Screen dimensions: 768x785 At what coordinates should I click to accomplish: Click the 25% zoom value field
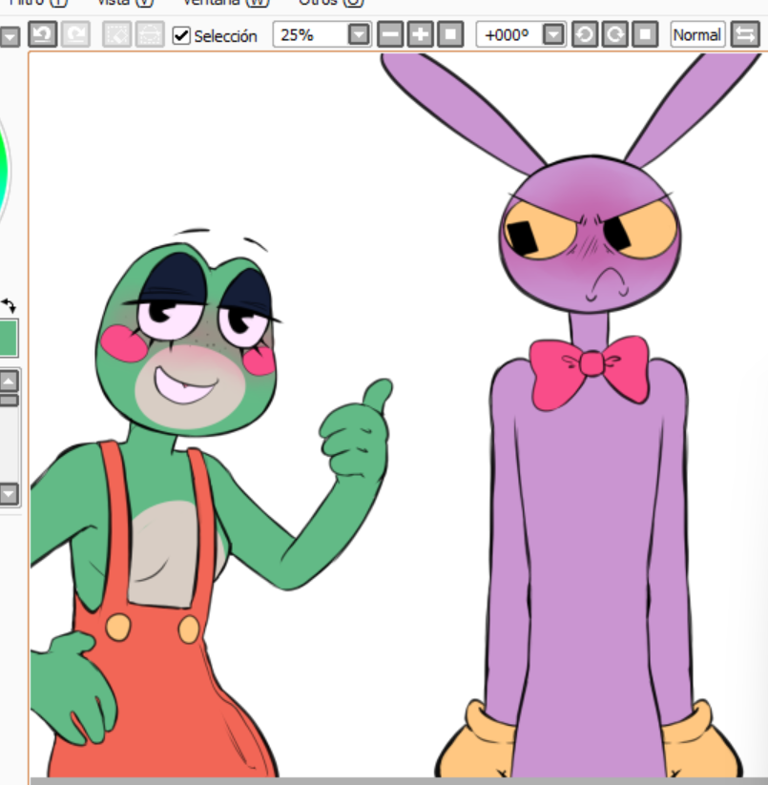coord(310,34)
